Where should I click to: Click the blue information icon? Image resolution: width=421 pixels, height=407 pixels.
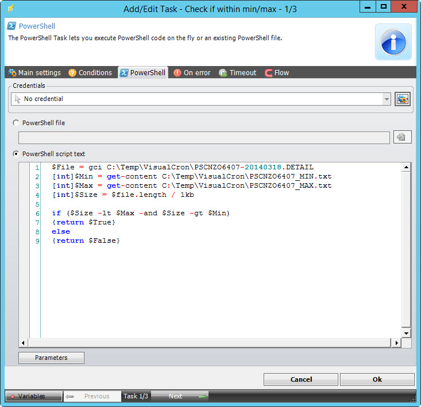[x=393, y=42]
